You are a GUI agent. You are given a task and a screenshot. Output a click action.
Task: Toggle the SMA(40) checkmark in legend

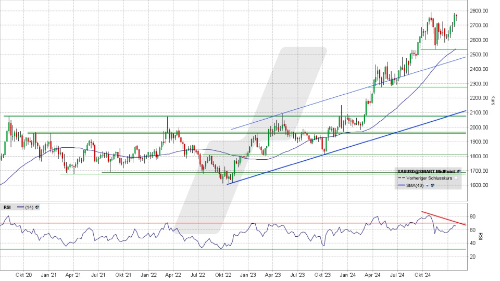click(428, 185)
